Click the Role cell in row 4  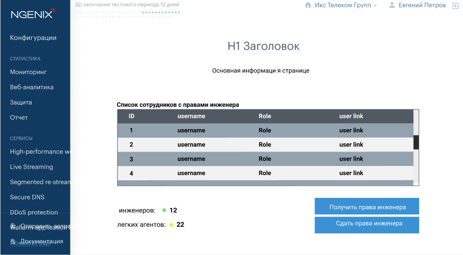click(x=265, y=173)
